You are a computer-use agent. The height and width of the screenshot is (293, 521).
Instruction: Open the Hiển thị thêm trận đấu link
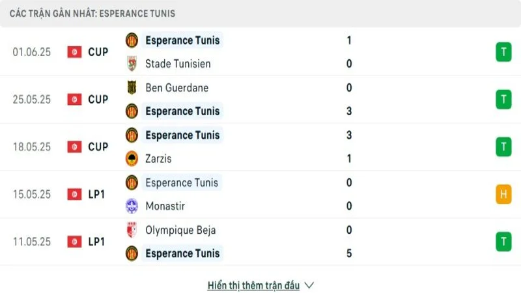pos(253,285)
